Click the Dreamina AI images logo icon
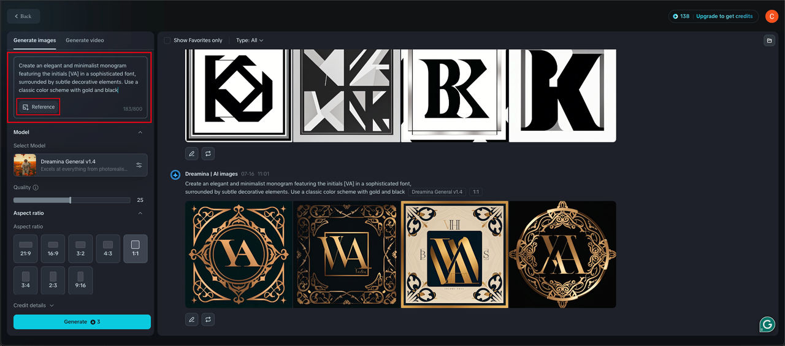The width and height of the screenshot is (785, 346). (175, 175)
